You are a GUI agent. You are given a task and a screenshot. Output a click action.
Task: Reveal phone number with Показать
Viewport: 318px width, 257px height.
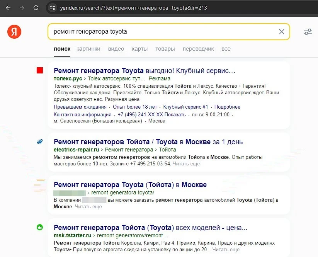pos(175,115)
